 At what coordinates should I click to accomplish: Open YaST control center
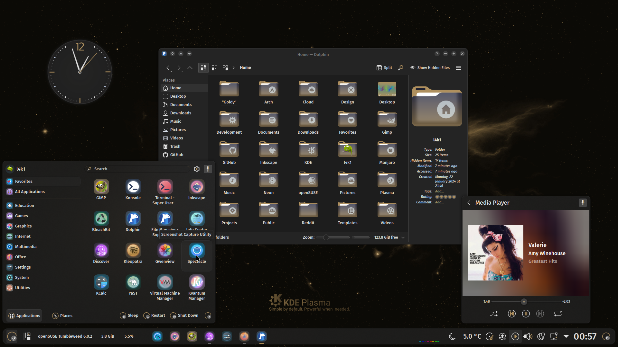(133, 285)
